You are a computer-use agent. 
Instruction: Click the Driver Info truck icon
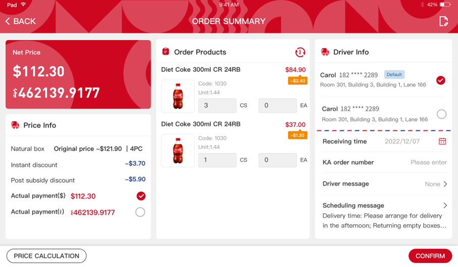click(325, 52)
